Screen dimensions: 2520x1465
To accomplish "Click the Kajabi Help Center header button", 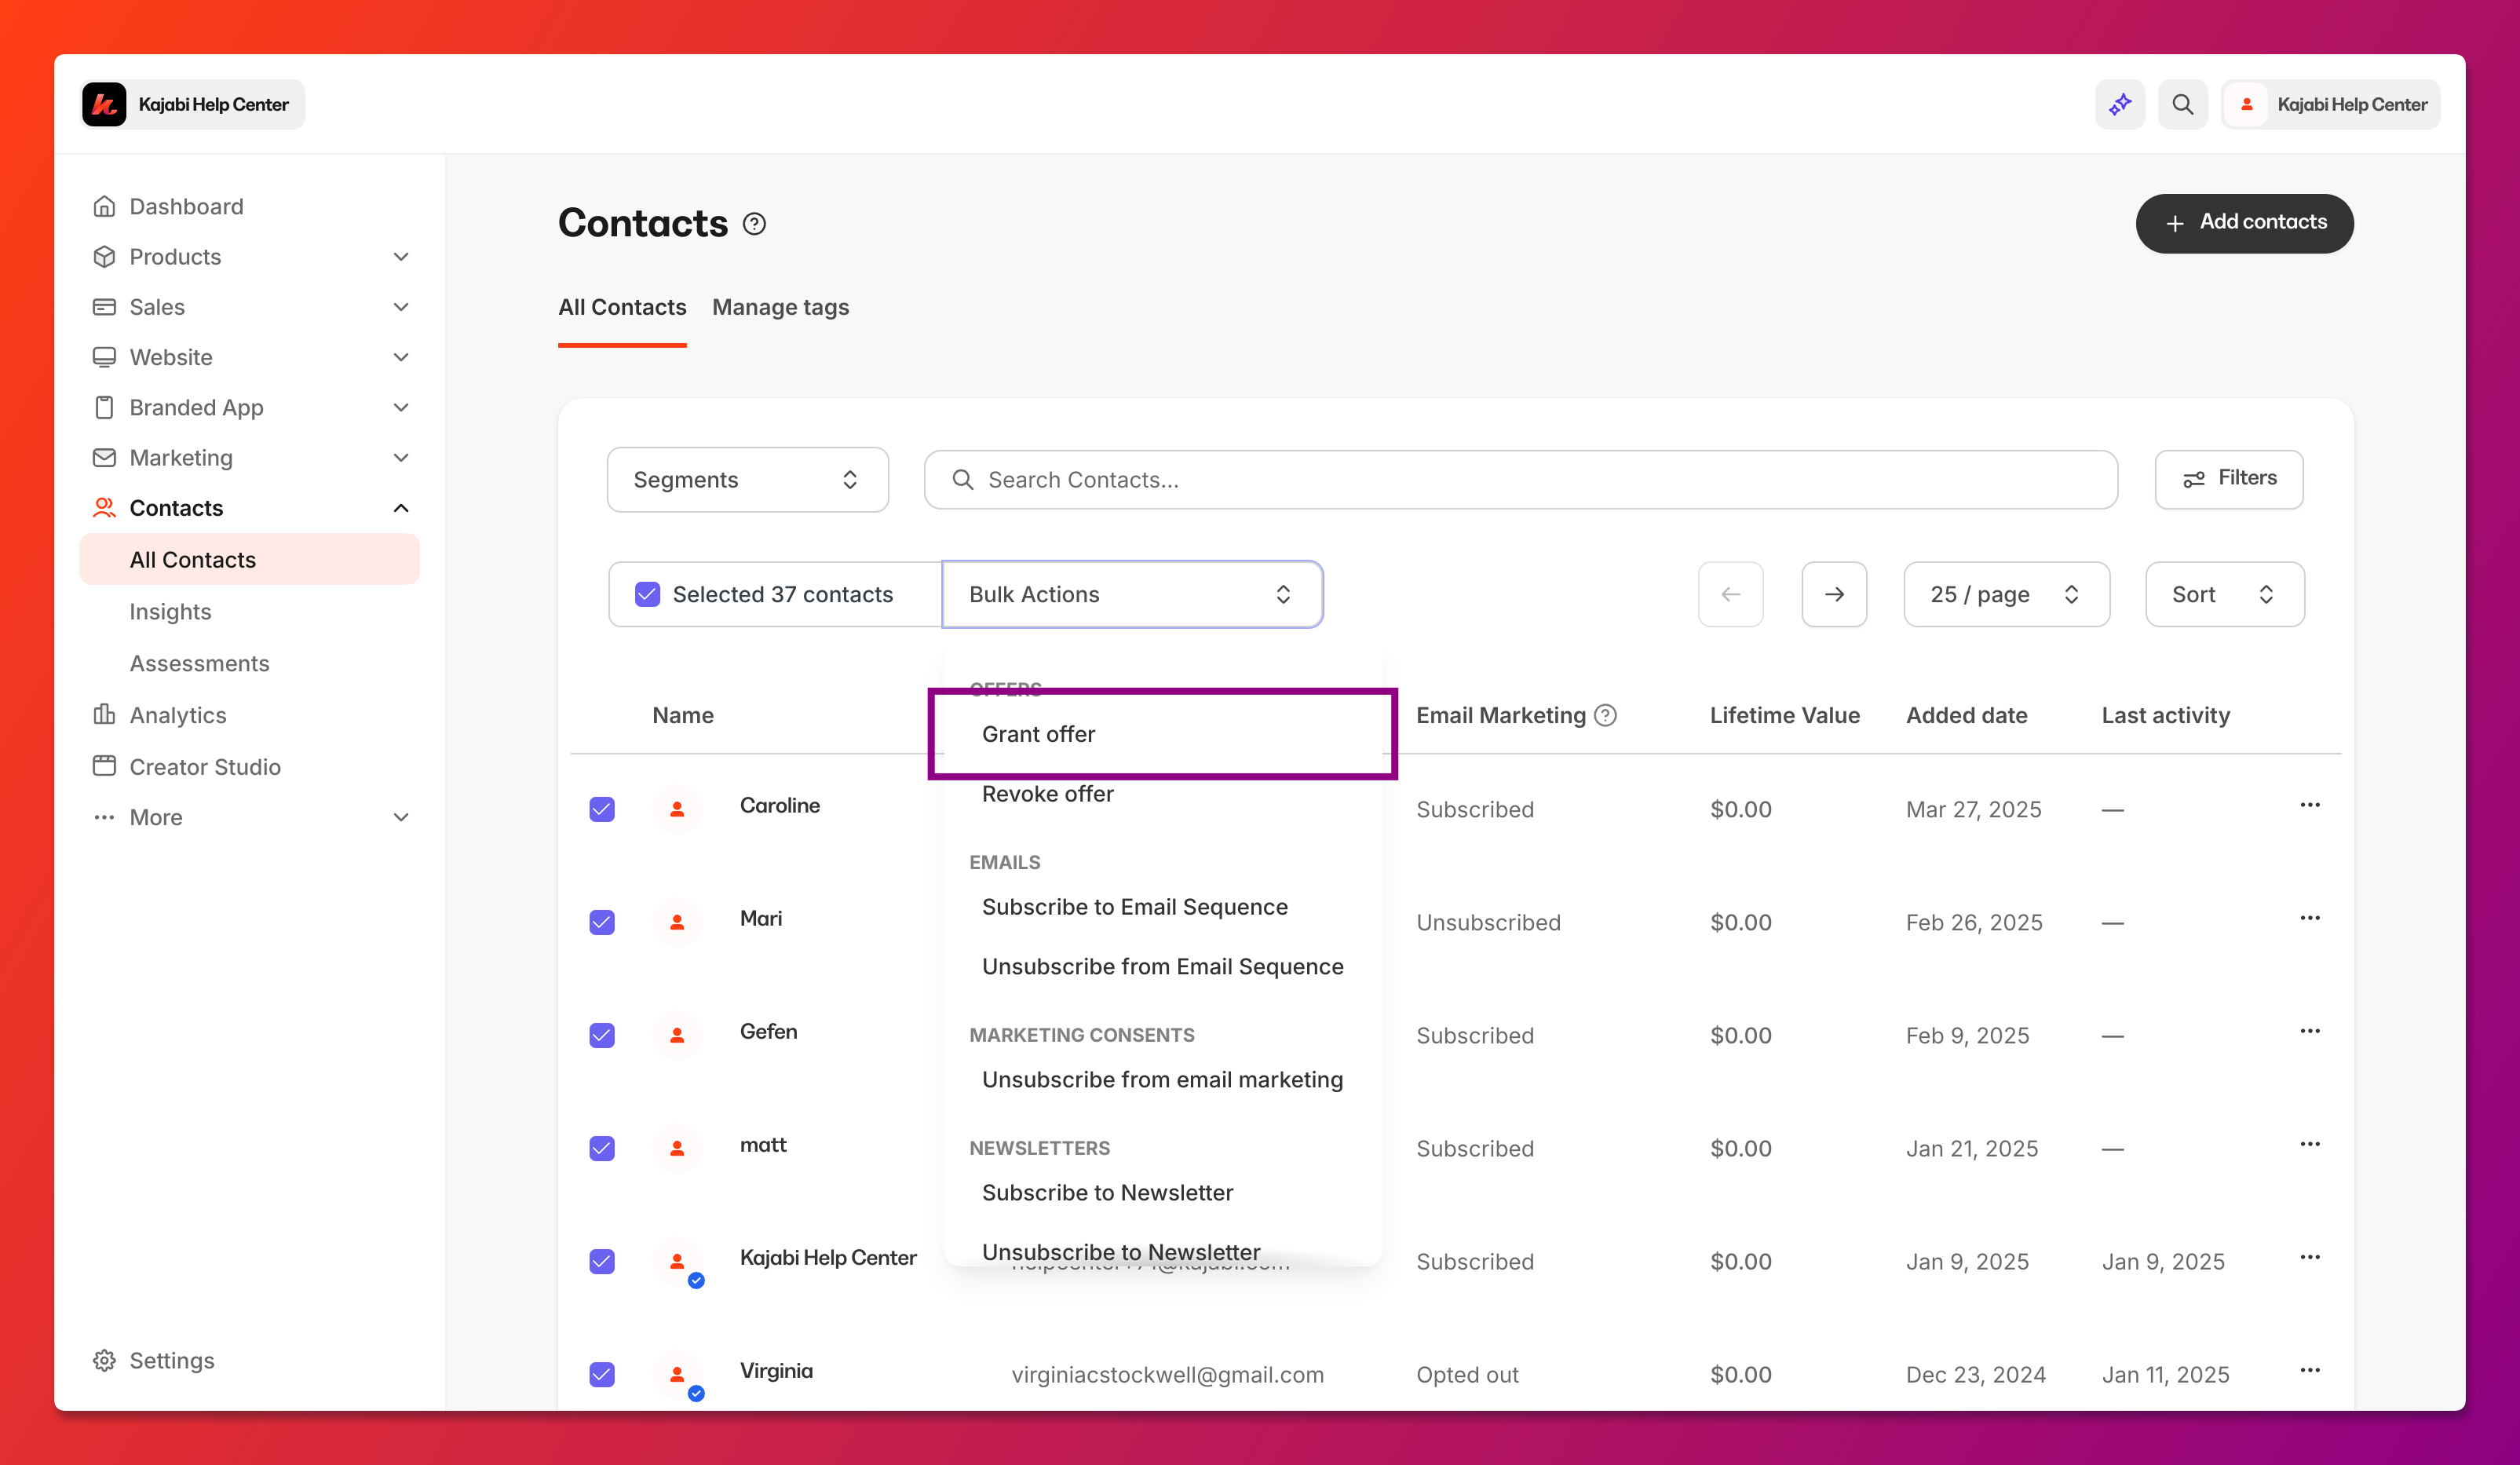I will tap(193, 104).
